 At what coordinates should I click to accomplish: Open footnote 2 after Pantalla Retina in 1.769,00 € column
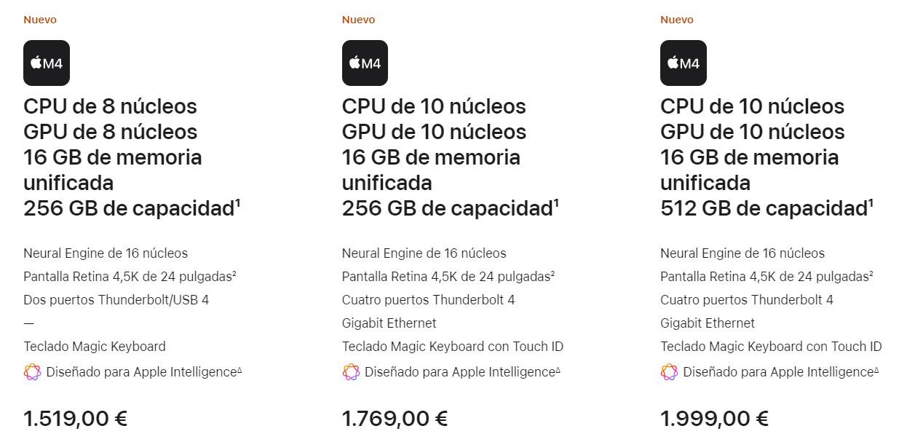point(553,273)
